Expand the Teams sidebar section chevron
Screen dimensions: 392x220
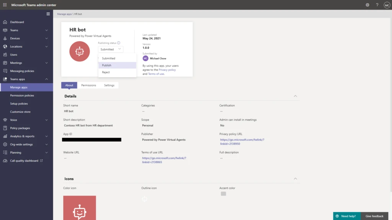click(x=46, y=30)
